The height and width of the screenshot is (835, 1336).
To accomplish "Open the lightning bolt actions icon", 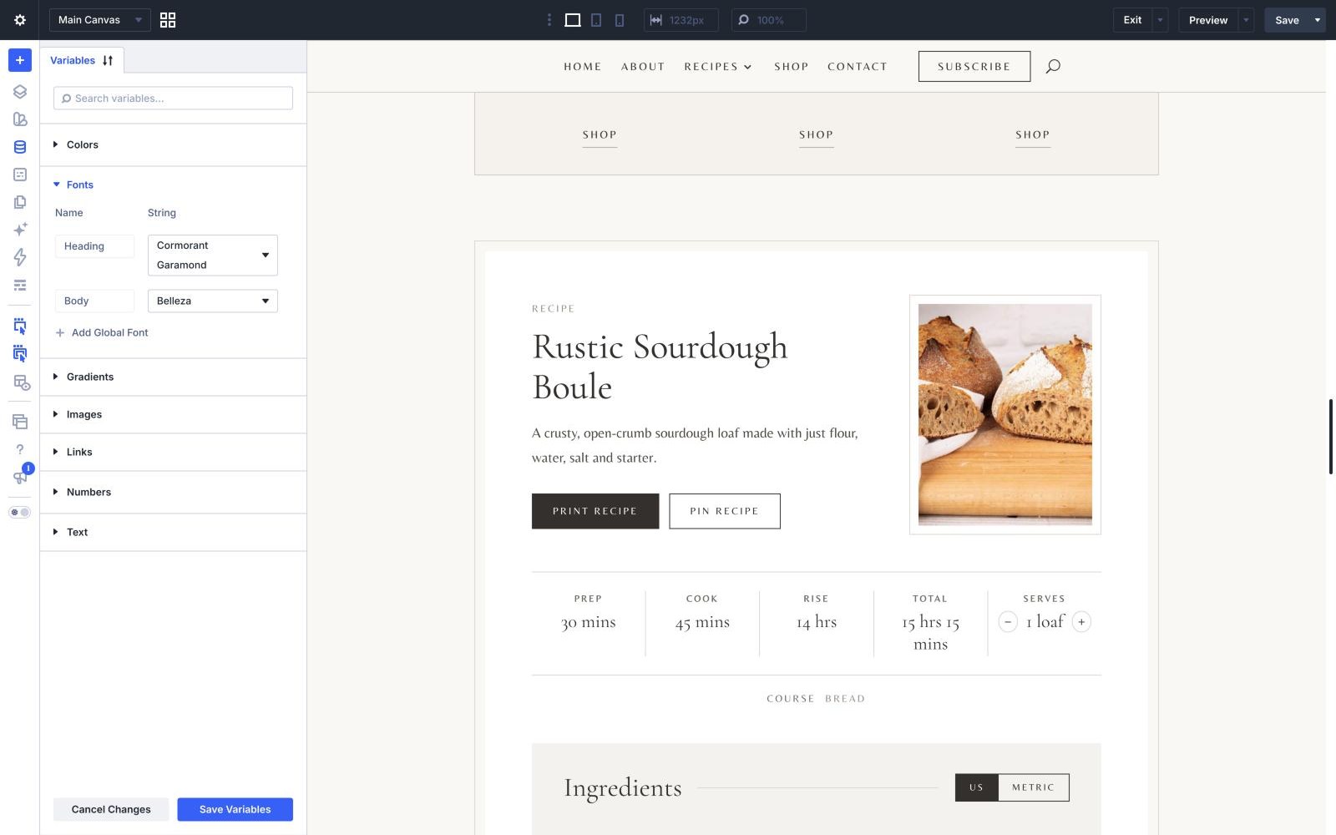I will pos(20,257).
